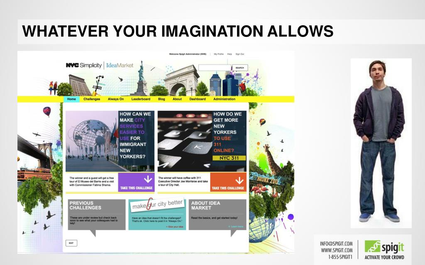Image resolution: width=425 pixels, height=265 pixels.
Task: Click the yellow NYC 311 badge
Action: click(229, 158)
